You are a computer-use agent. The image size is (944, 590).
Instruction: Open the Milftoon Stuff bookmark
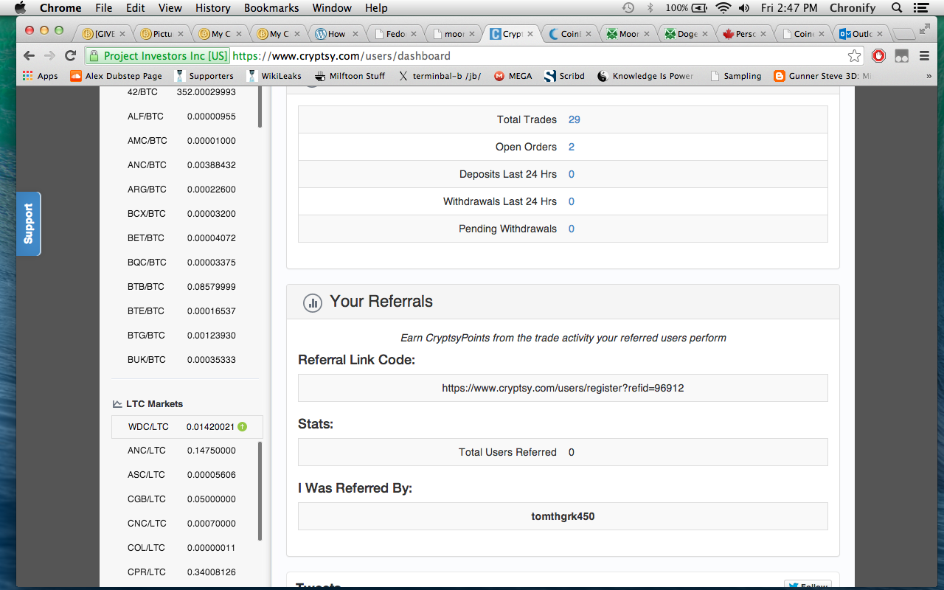(350, 76)
